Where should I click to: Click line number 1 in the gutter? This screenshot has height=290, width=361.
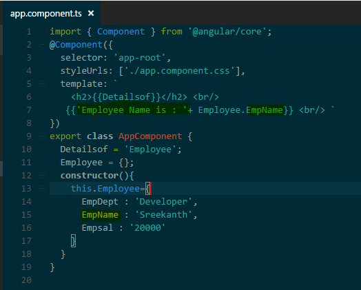pos(29,31)
